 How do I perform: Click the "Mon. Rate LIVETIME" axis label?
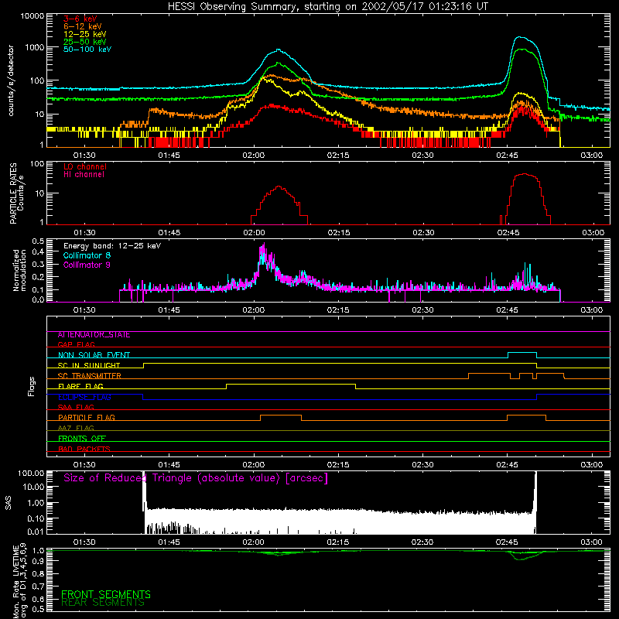click(15, 581)
